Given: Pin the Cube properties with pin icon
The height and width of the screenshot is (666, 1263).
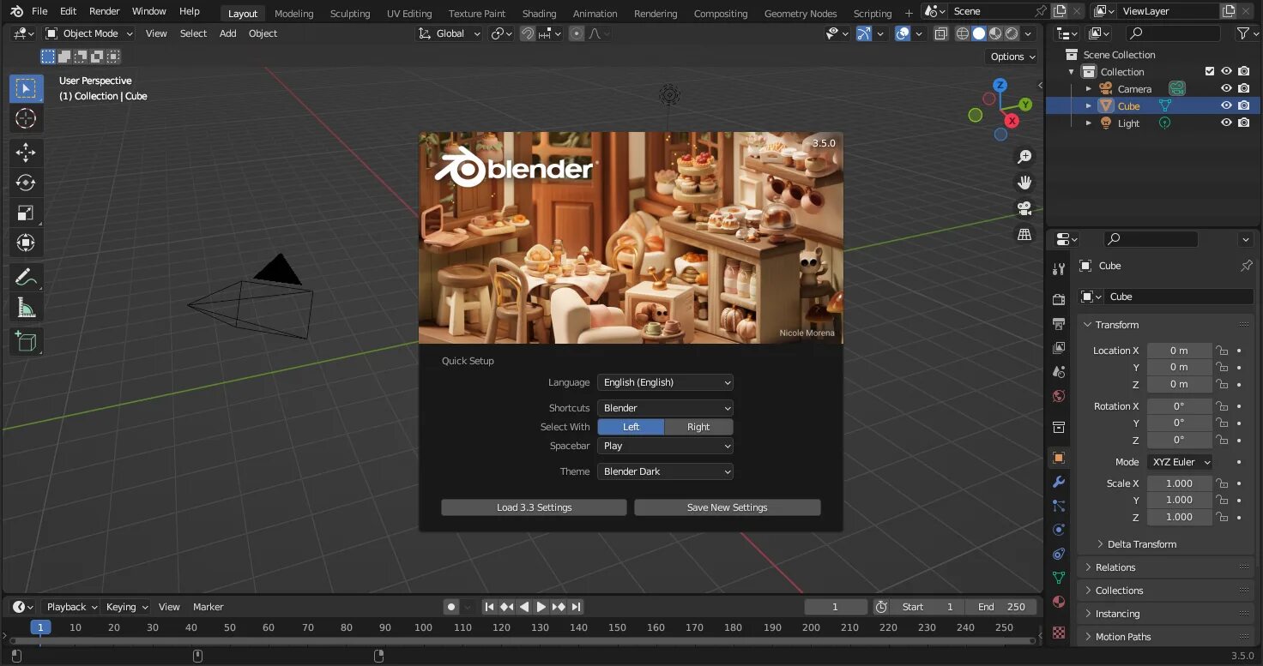Looking at the screenshot, I should (1246, 266).
